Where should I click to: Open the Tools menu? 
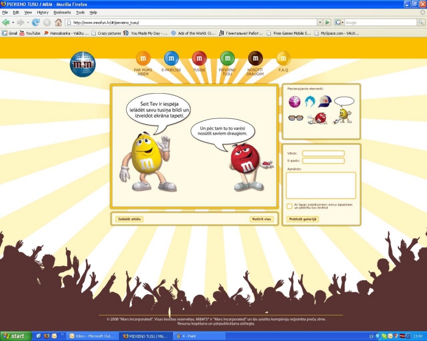[x=80, y=13]
